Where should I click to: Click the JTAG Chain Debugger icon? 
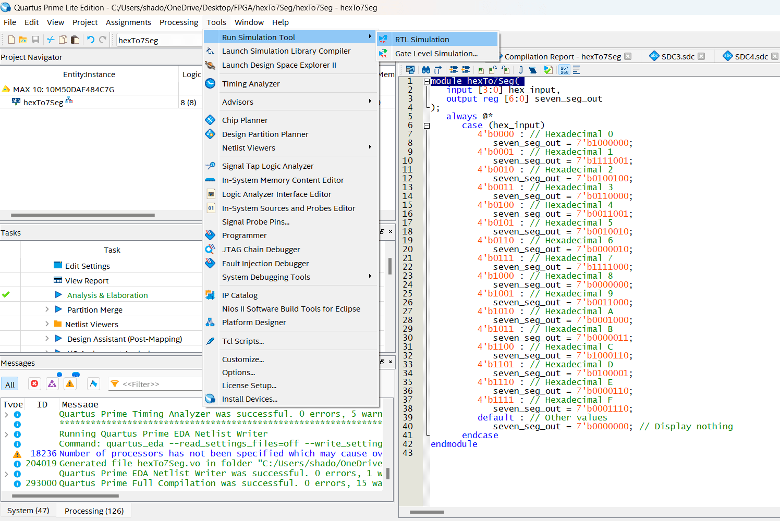(210, 249)
